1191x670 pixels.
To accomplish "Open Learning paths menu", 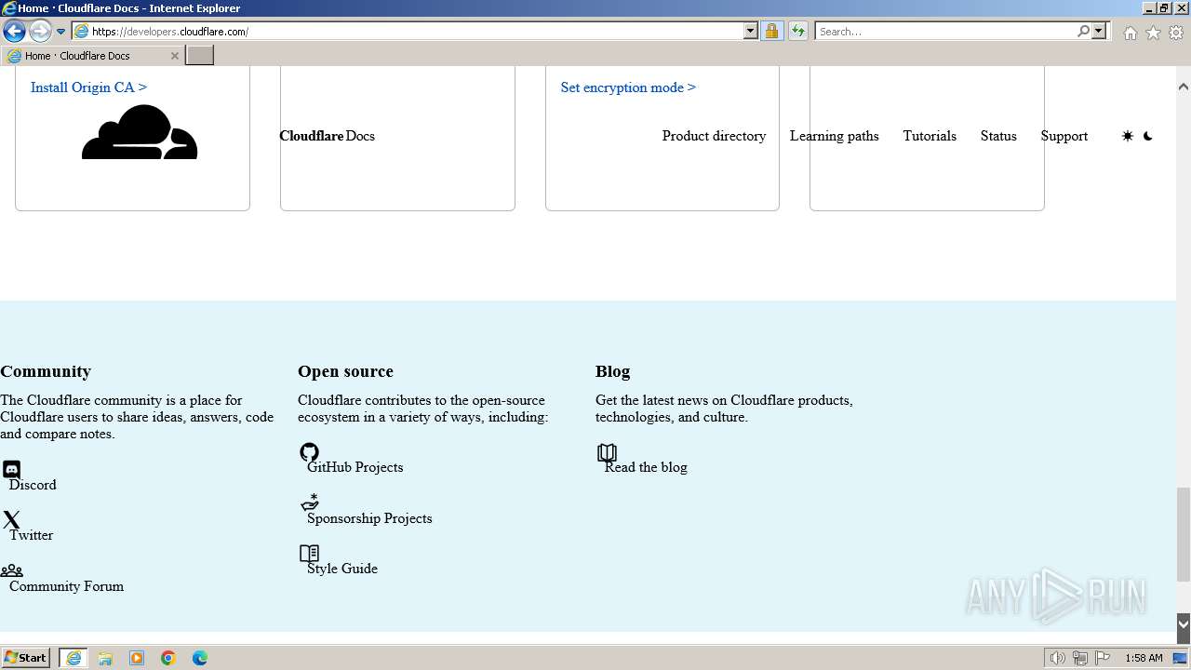I will point(834,136).
